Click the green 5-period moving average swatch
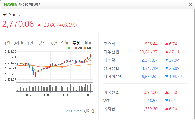Viewport: 195px width, 120px height. 69,48
